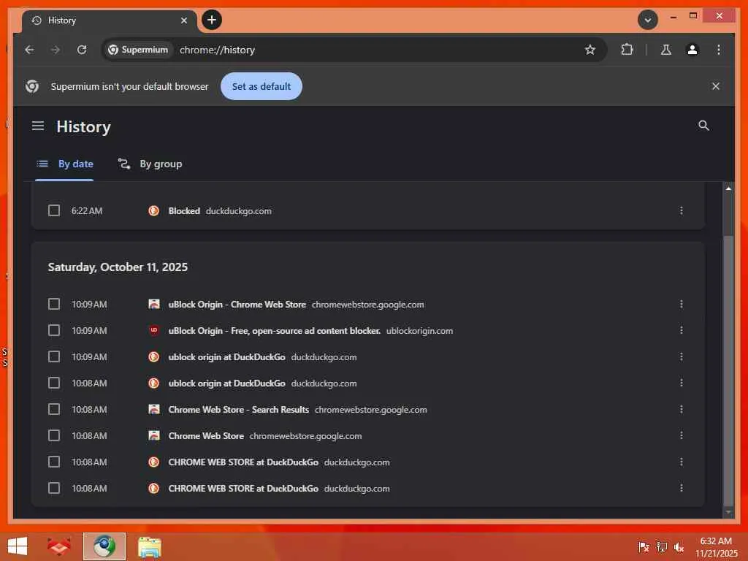Click the Supermium logo in the infobar

tap(32, 86)
